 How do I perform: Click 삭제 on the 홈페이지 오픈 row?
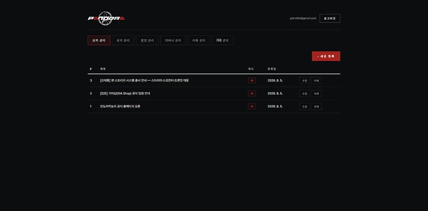316,107
